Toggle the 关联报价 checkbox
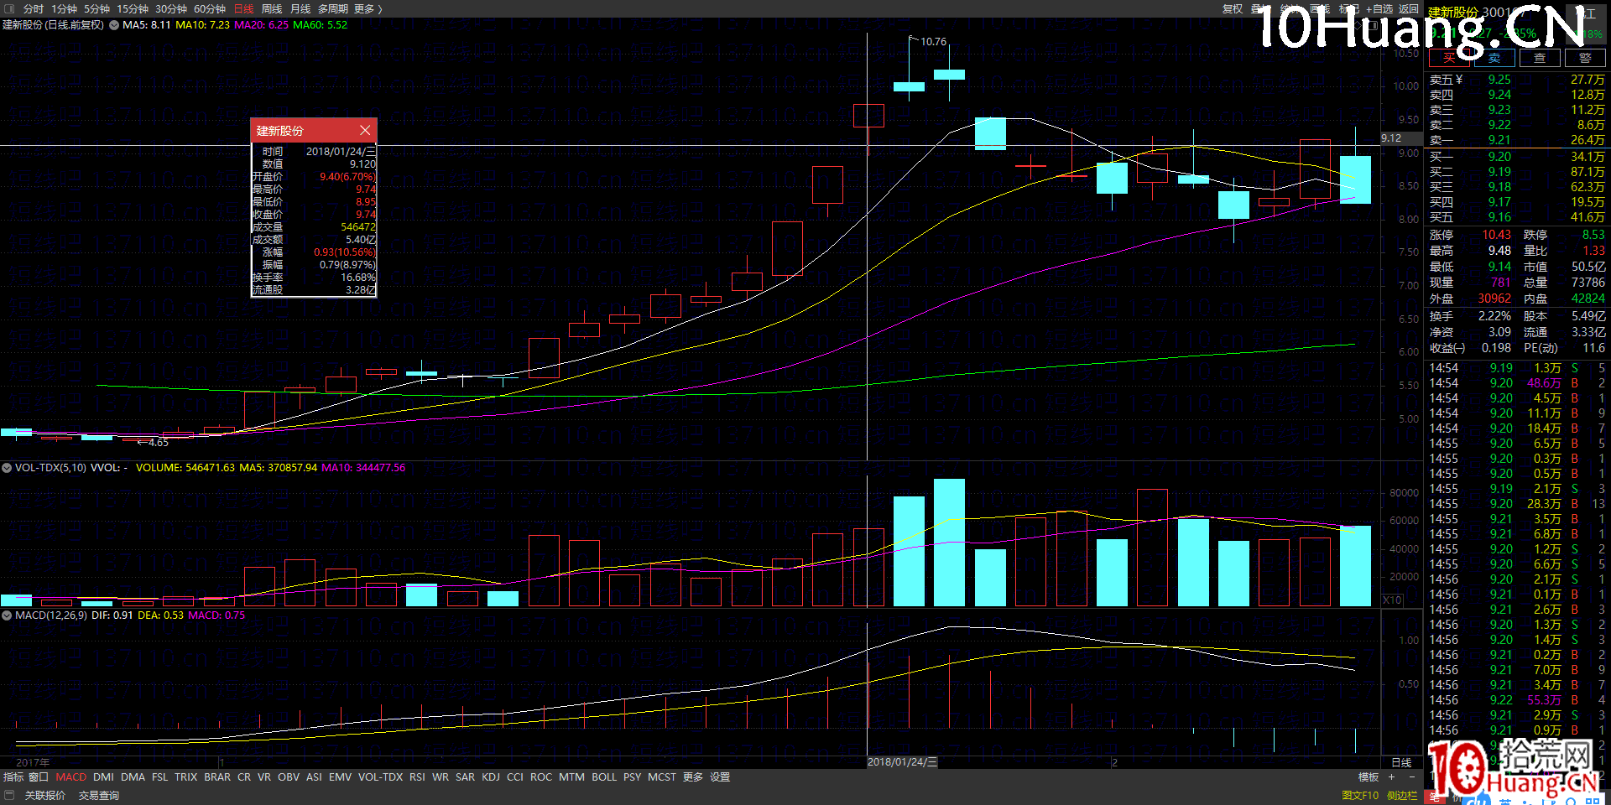This screenshot has height=805, width=1611. pyautogui.click(x=10, y=795)
